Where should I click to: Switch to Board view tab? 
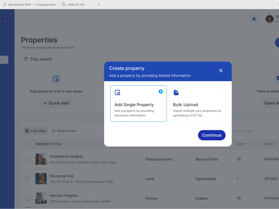[64, 131]
